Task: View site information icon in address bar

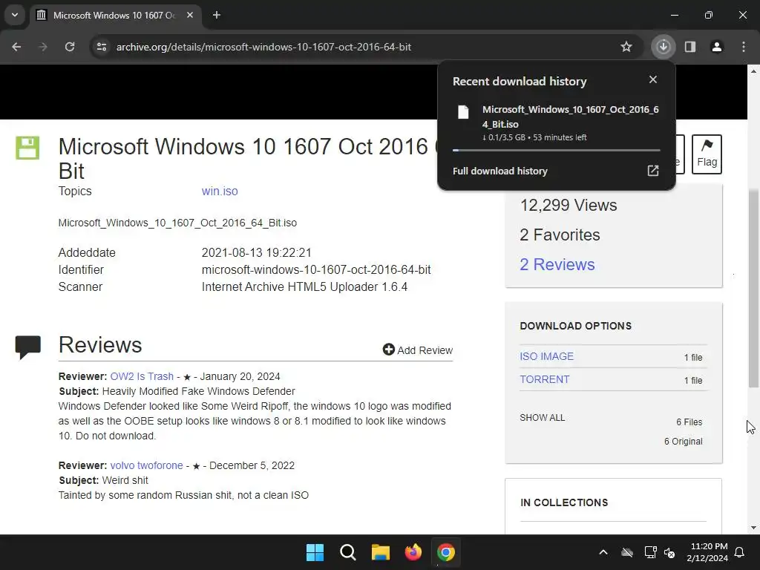Action: tap(102, 47)
